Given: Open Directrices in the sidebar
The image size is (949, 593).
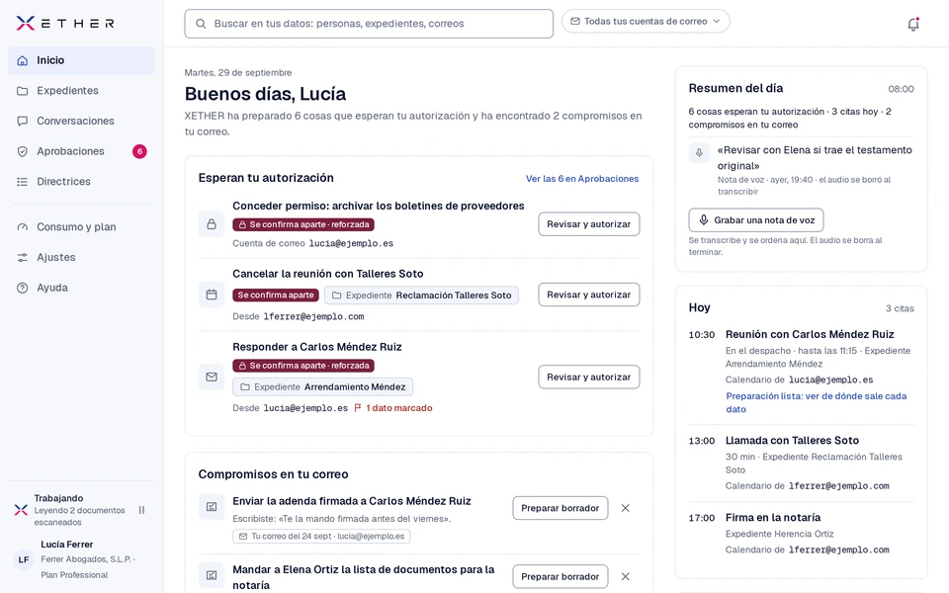Looking at the screenshot, I should click(x=81, y=182).
